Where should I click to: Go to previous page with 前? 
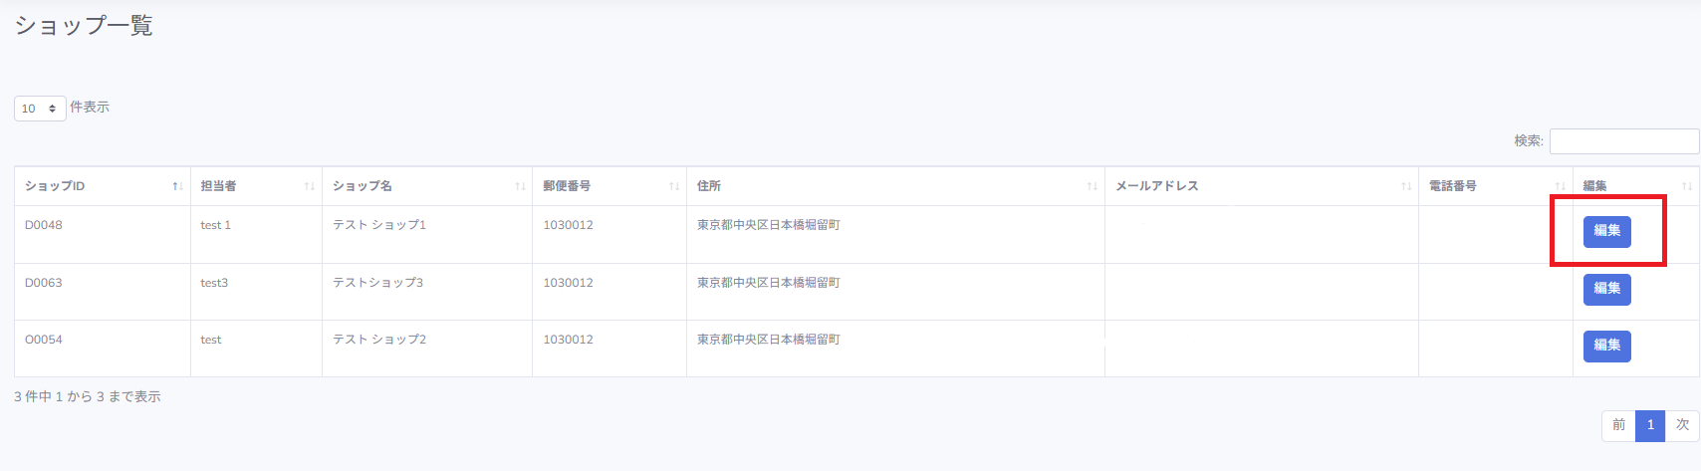point(1618,425)
